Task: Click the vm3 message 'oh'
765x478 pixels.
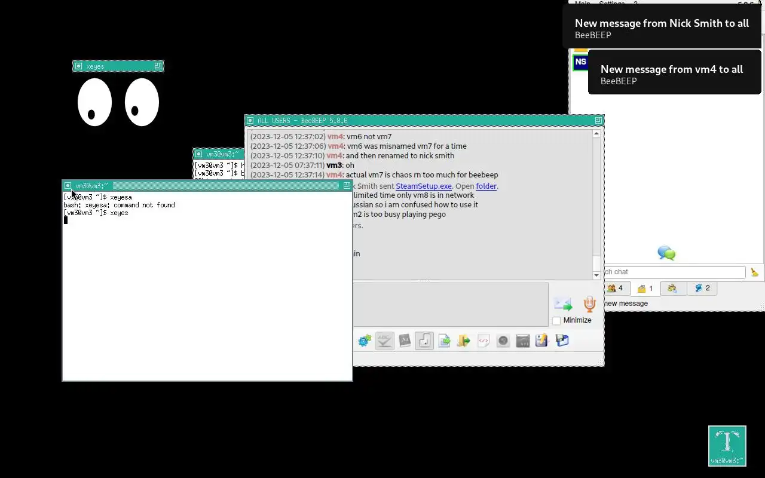Action: (350, 166)
